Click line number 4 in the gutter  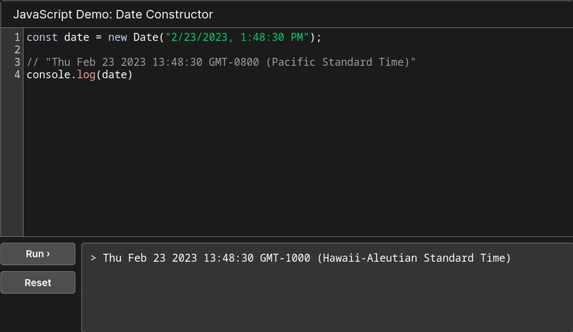[16, 74]
